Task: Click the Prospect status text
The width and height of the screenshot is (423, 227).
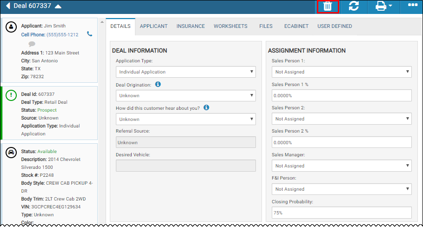Action: [x=47, y=110]
